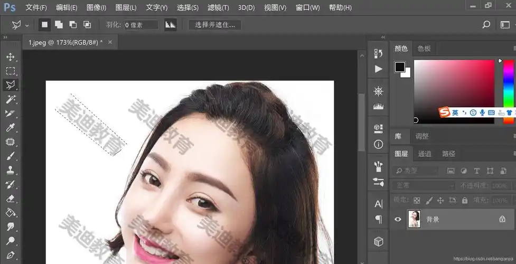Click the 羽化 feather input field
Image resolution: width=516 pixels, height=264 pixels.
pos(142,25)
